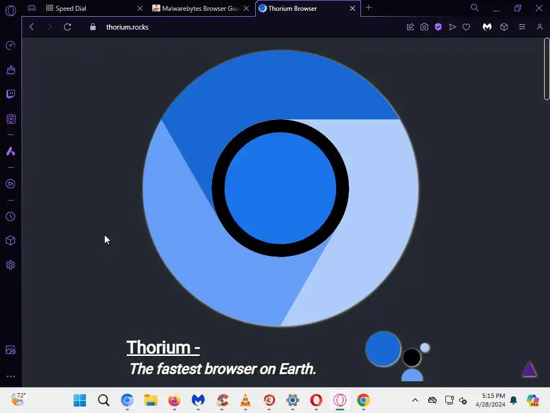Click the page vertical scrollbar thumb
Screen dimensions: 550x413
pyautogui.click(x=546, y=69)
